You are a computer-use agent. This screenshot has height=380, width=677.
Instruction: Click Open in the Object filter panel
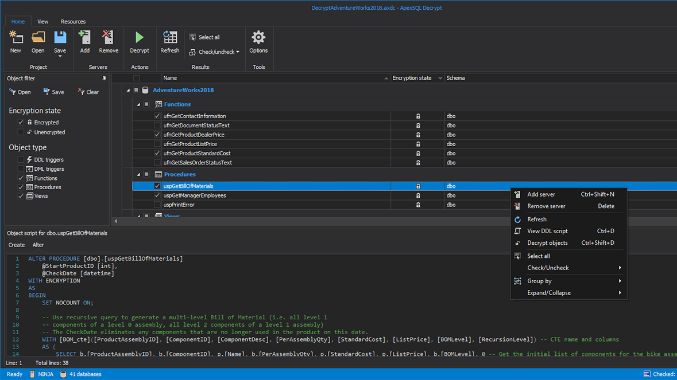point(20,92)
